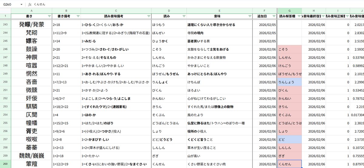
Task: Click cell containing 発矇/発蒙
Action: click(x=32, y=25)
